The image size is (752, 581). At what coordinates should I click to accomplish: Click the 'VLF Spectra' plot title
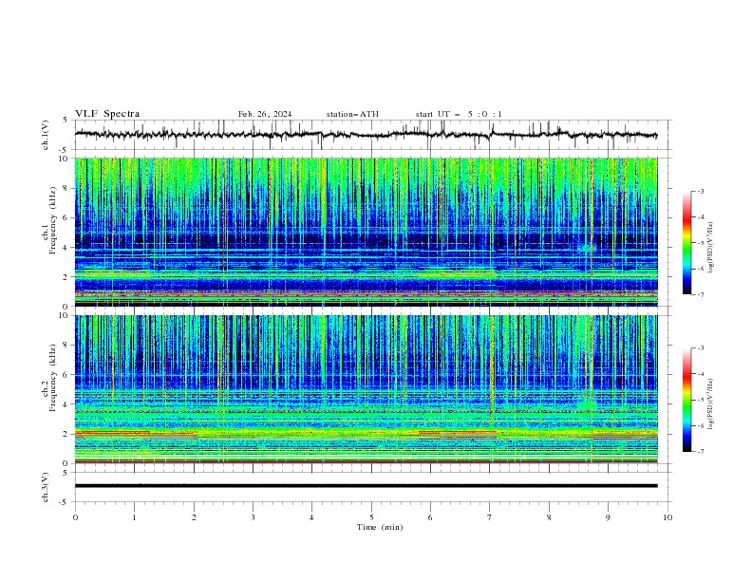click(107, 114)
